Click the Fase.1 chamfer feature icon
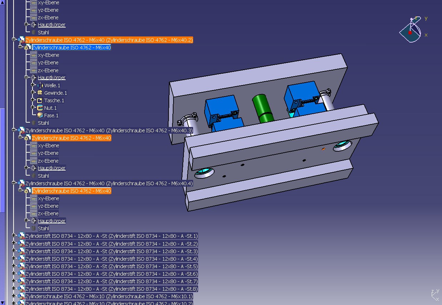 40,115
